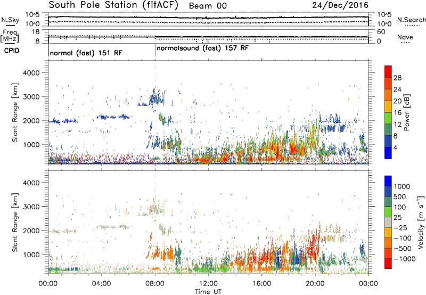Click the power colorbar value '28'
Viewport: 426px width, 295px height.
click(397, 78)
